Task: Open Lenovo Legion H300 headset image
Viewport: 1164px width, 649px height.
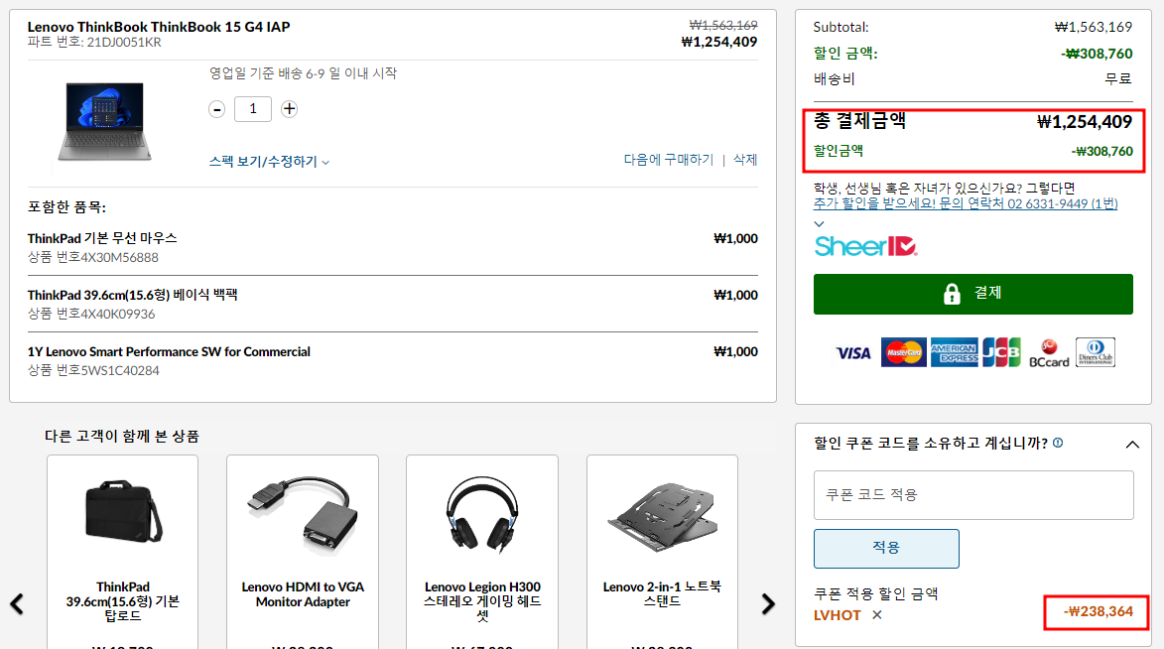Action: pos(482,514)
